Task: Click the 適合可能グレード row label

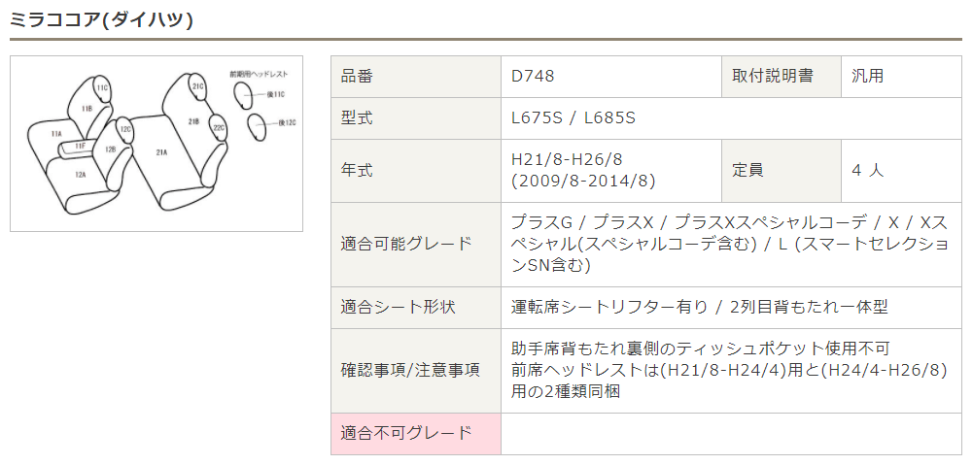Action: pos(406,245)
